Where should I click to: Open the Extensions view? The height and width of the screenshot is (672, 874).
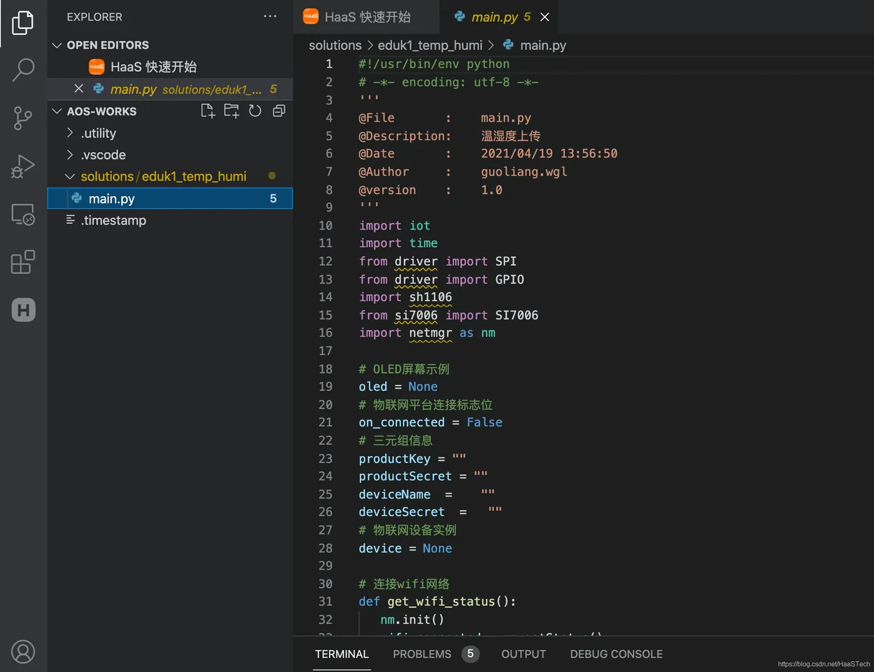[23, 262]
